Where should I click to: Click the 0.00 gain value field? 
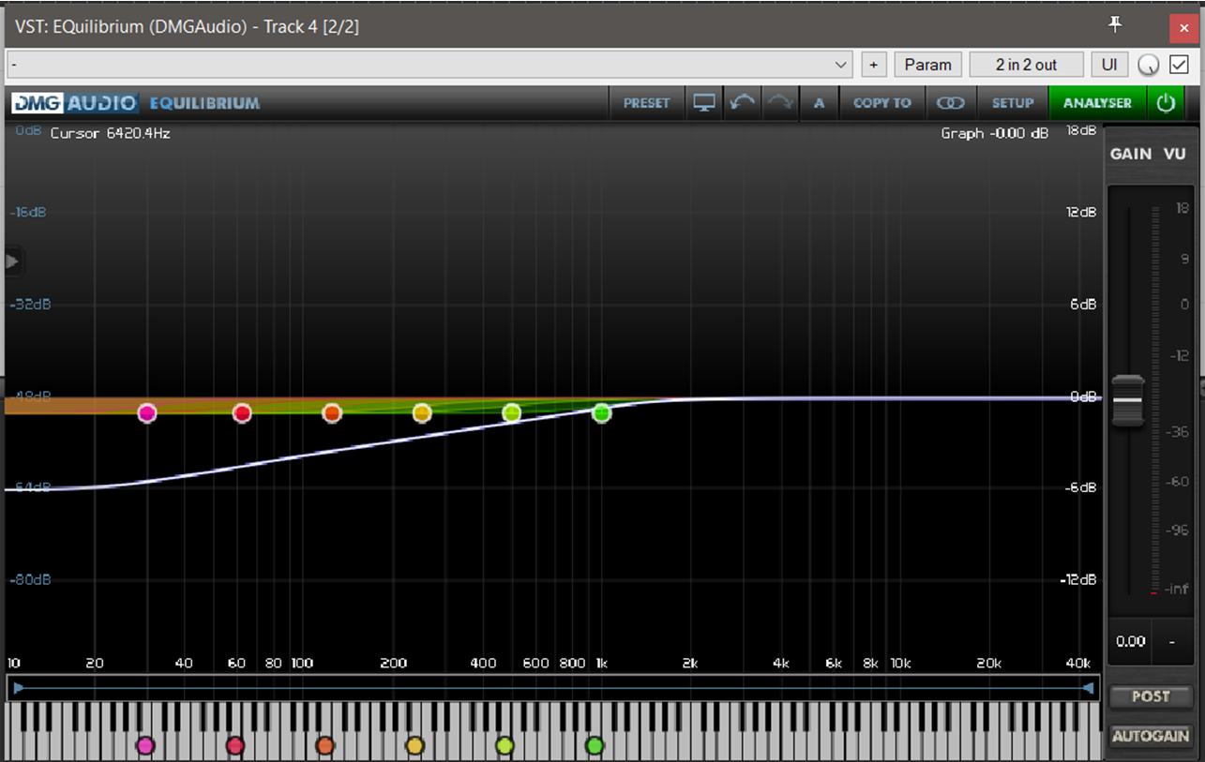1131,642
